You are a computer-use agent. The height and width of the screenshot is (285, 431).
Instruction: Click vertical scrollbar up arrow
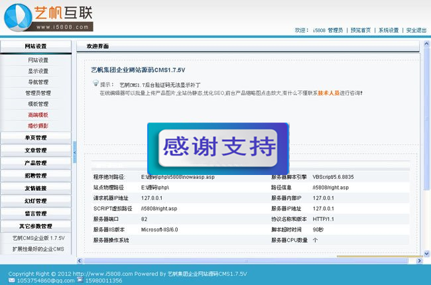click(426, 44)
